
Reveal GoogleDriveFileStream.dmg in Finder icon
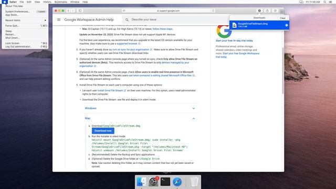tap(287, 25)
